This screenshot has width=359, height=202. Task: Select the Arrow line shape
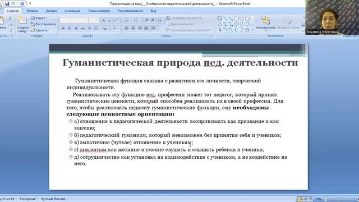coord(231,19)
